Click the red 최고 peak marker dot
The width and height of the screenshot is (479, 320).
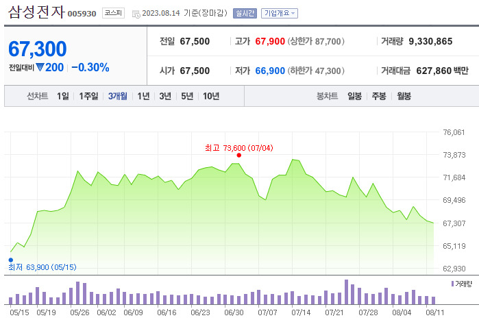pyautogui.click(x=239, y=155)
